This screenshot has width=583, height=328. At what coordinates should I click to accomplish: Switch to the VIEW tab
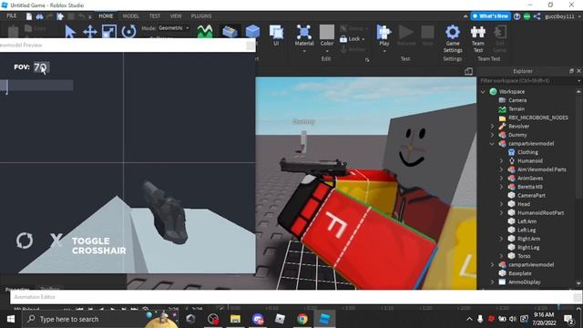[x=176, y=16]
